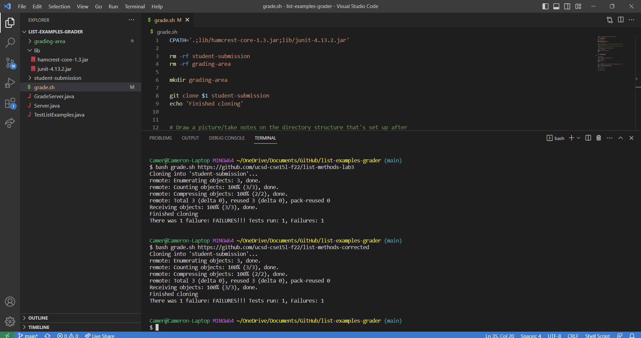This screenshot has width=641, height=338.
Task: Launch a new terminal with the plus icon
Action: click(x=572, y=138)
